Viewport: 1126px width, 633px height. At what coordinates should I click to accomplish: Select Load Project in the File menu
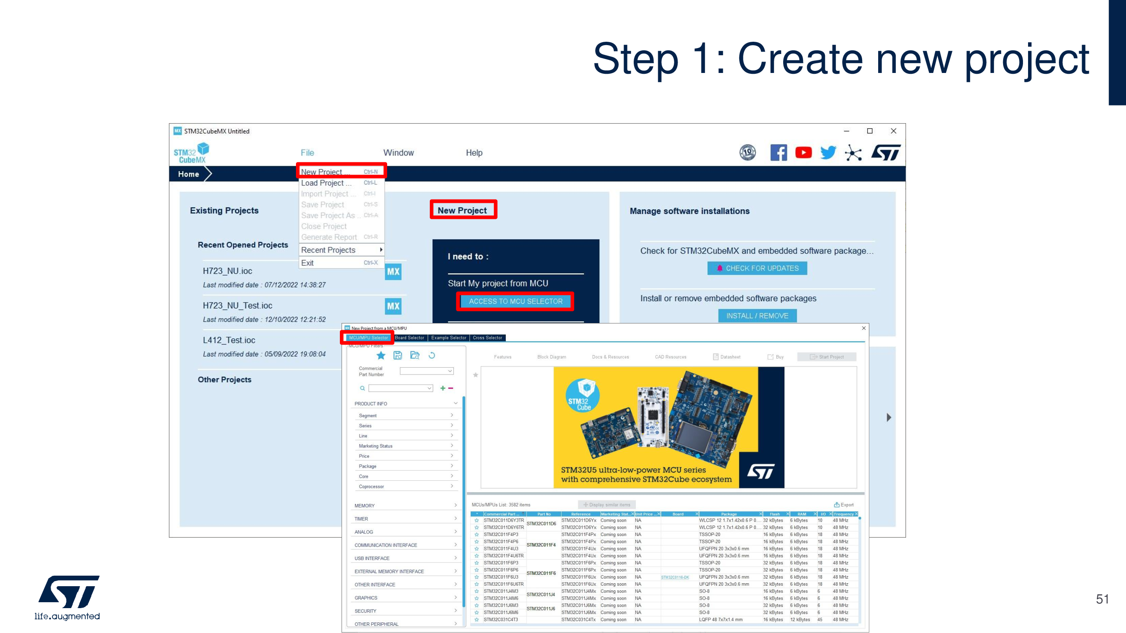tap(326, 183)
